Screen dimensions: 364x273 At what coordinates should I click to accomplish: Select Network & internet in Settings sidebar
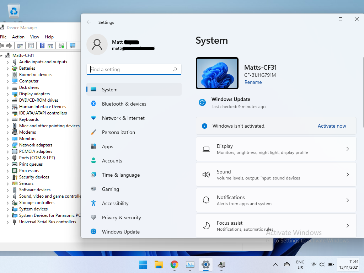coord(134,118)
